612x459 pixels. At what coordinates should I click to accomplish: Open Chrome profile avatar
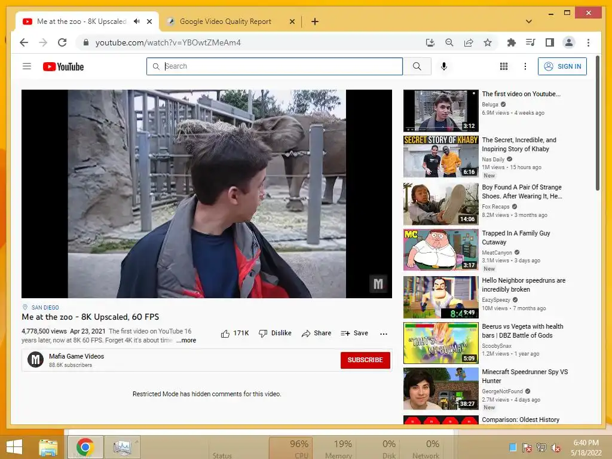(569, 42)
